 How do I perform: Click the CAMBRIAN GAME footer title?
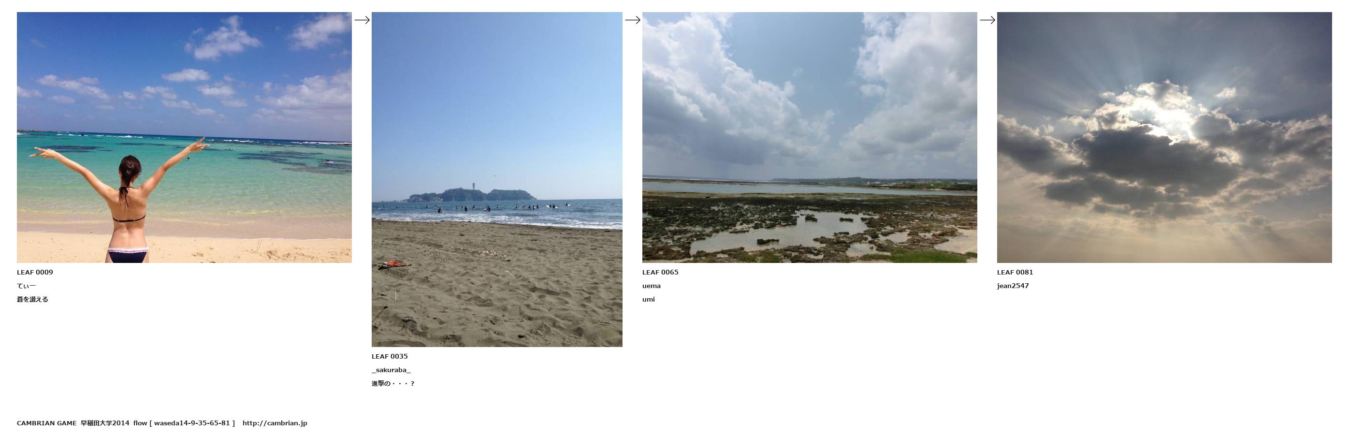(x=46, y=423)
